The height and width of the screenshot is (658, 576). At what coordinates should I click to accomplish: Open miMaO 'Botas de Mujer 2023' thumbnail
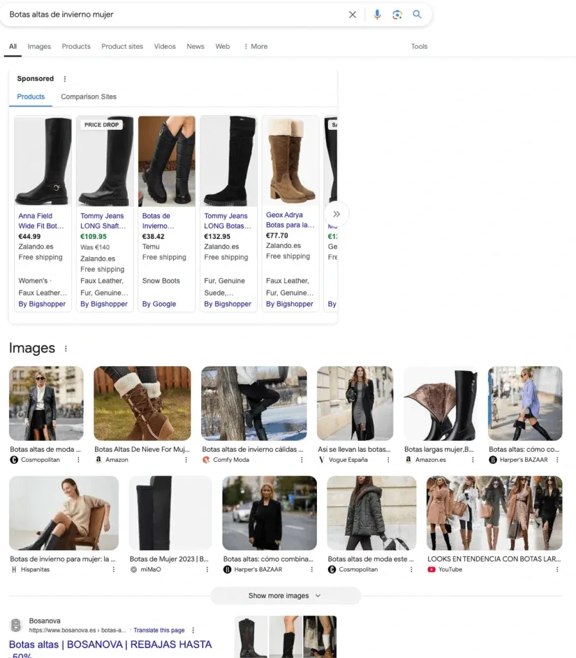point(170,513)
